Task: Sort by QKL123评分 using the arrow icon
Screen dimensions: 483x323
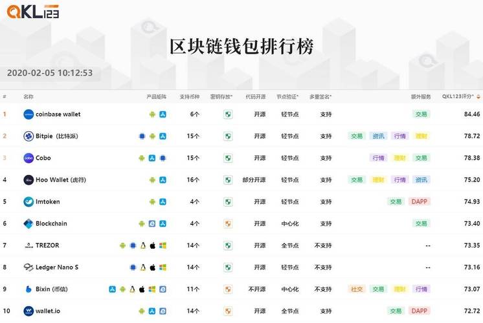Action: [x=478, y=97]
